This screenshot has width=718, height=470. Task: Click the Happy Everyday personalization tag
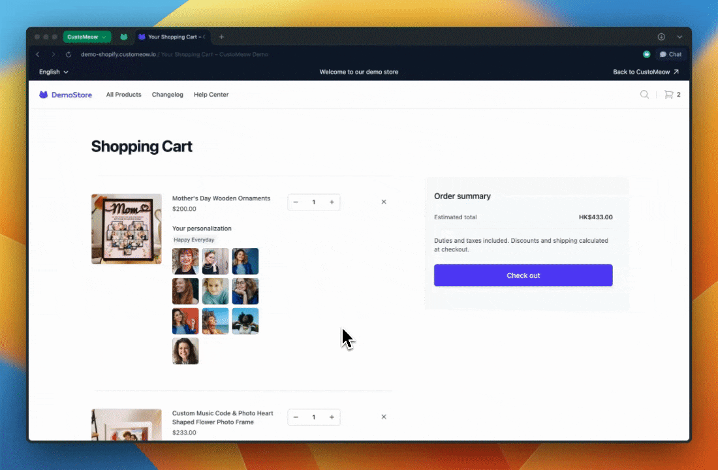point(194,240)
